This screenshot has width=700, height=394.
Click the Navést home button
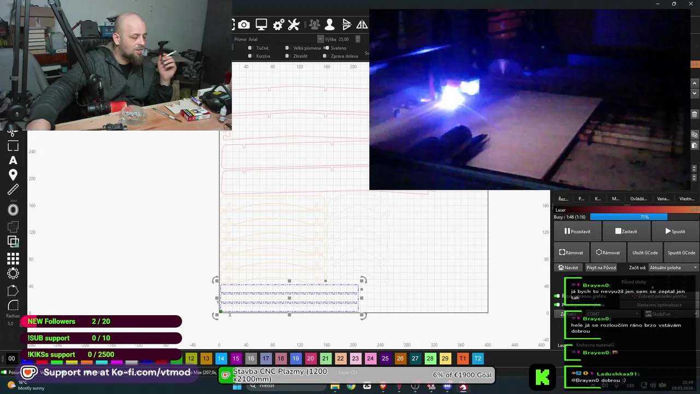click(568, 268)
